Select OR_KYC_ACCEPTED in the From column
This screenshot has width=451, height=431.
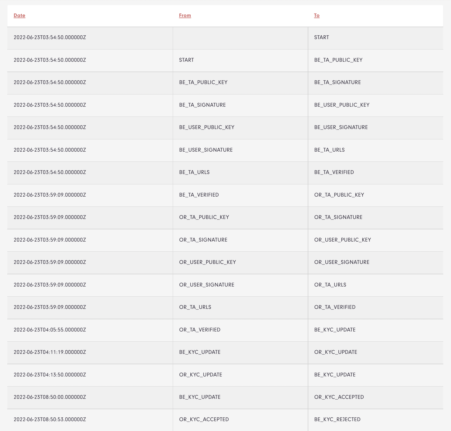click(x=204, y=419)
